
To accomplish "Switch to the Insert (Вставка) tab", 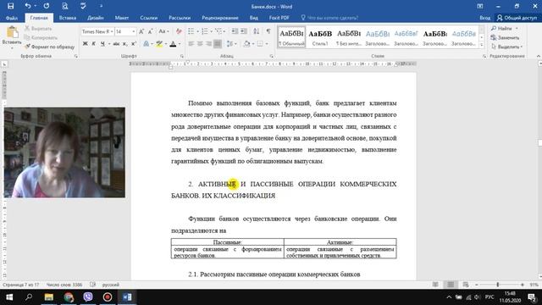I will tap(68, 18).
